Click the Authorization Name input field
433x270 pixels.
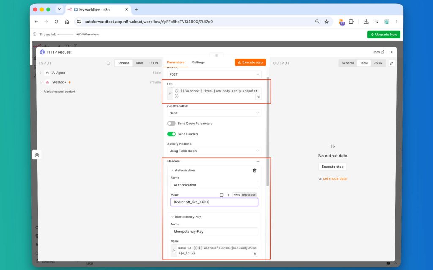point(214,185)
